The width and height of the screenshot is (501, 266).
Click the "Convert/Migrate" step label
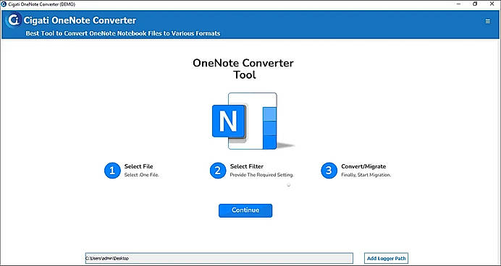click(x=363, y=166)
